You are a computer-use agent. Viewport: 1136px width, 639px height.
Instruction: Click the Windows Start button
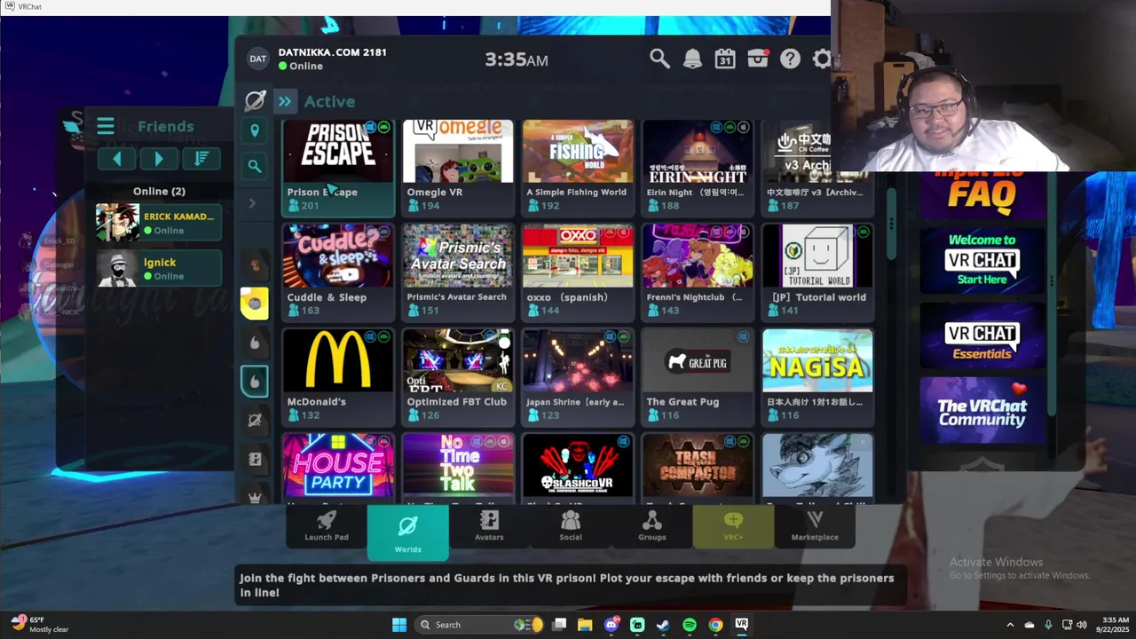coord(399,625)
